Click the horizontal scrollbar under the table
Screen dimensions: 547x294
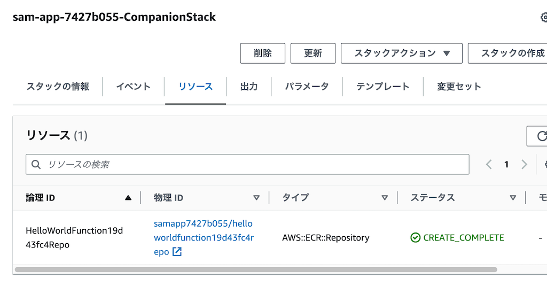pos(256,269)
